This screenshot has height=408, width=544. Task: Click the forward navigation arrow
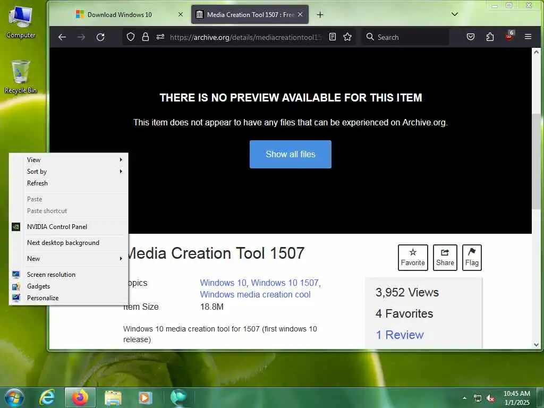[81, 37]
